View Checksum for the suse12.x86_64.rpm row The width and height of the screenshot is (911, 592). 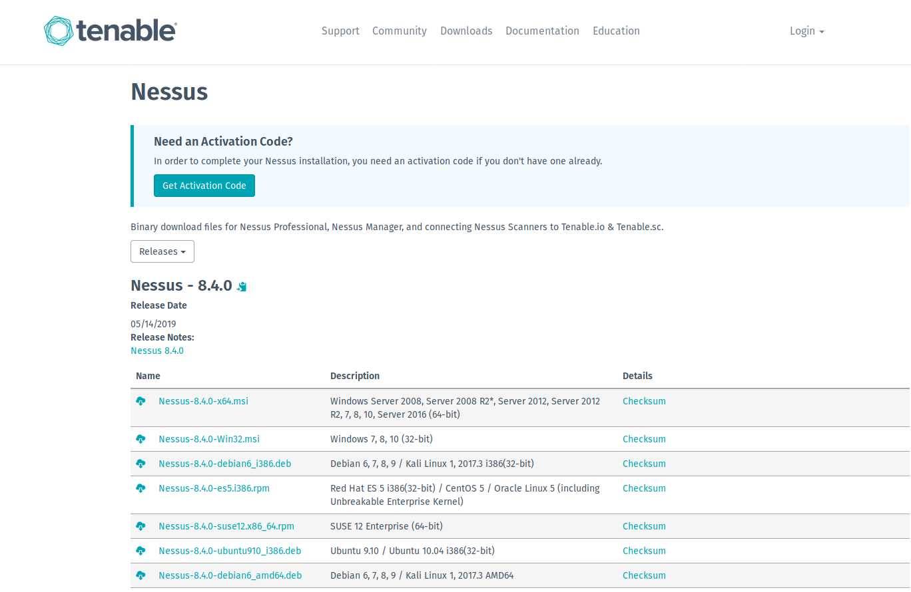click(x=644, y=526)
